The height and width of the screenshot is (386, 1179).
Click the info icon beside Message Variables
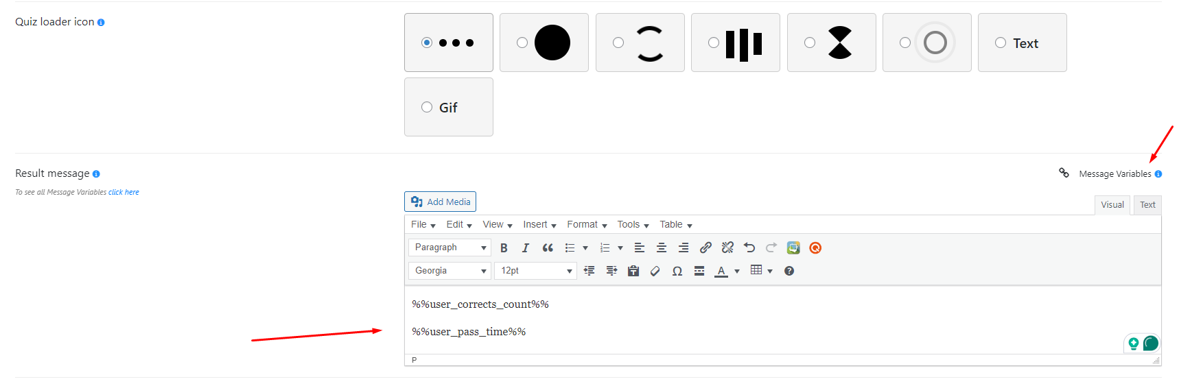1158,174
